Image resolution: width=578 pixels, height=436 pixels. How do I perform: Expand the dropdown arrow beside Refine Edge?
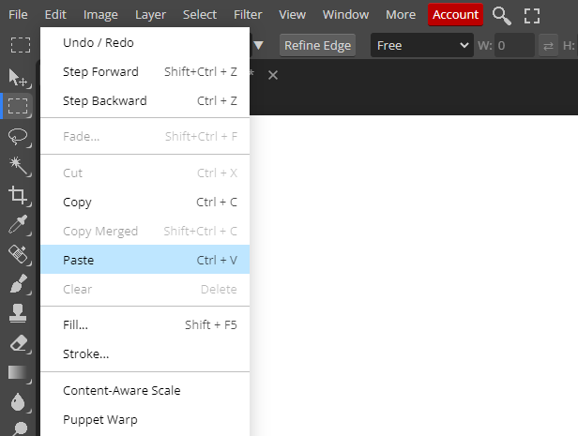(x=259, y=45)
